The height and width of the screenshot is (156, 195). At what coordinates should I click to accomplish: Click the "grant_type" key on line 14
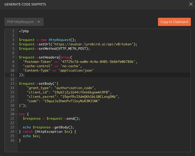(x=39, y=88)
